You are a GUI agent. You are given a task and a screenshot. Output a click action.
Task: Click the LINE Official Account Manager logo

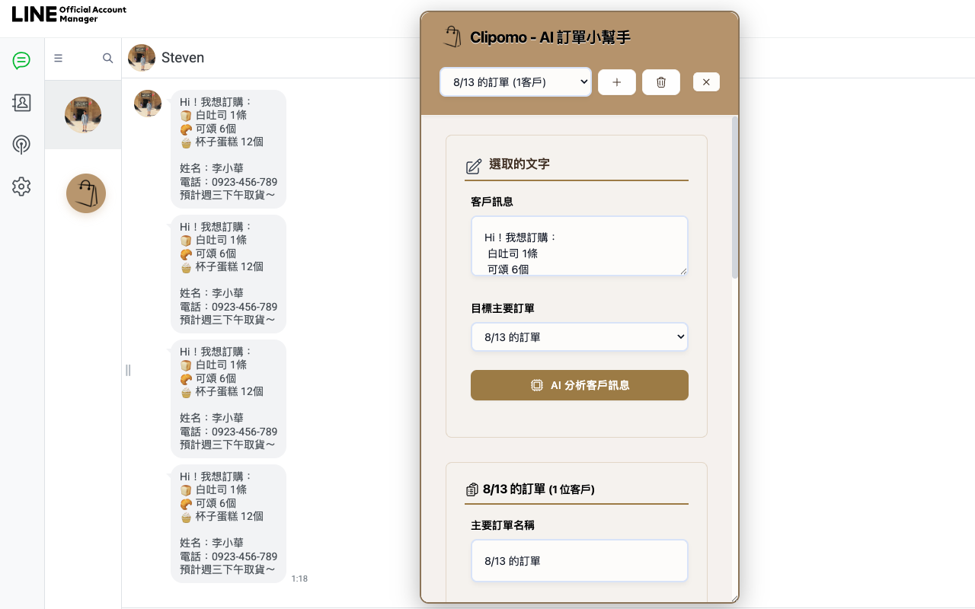click(x=69, y=14)
